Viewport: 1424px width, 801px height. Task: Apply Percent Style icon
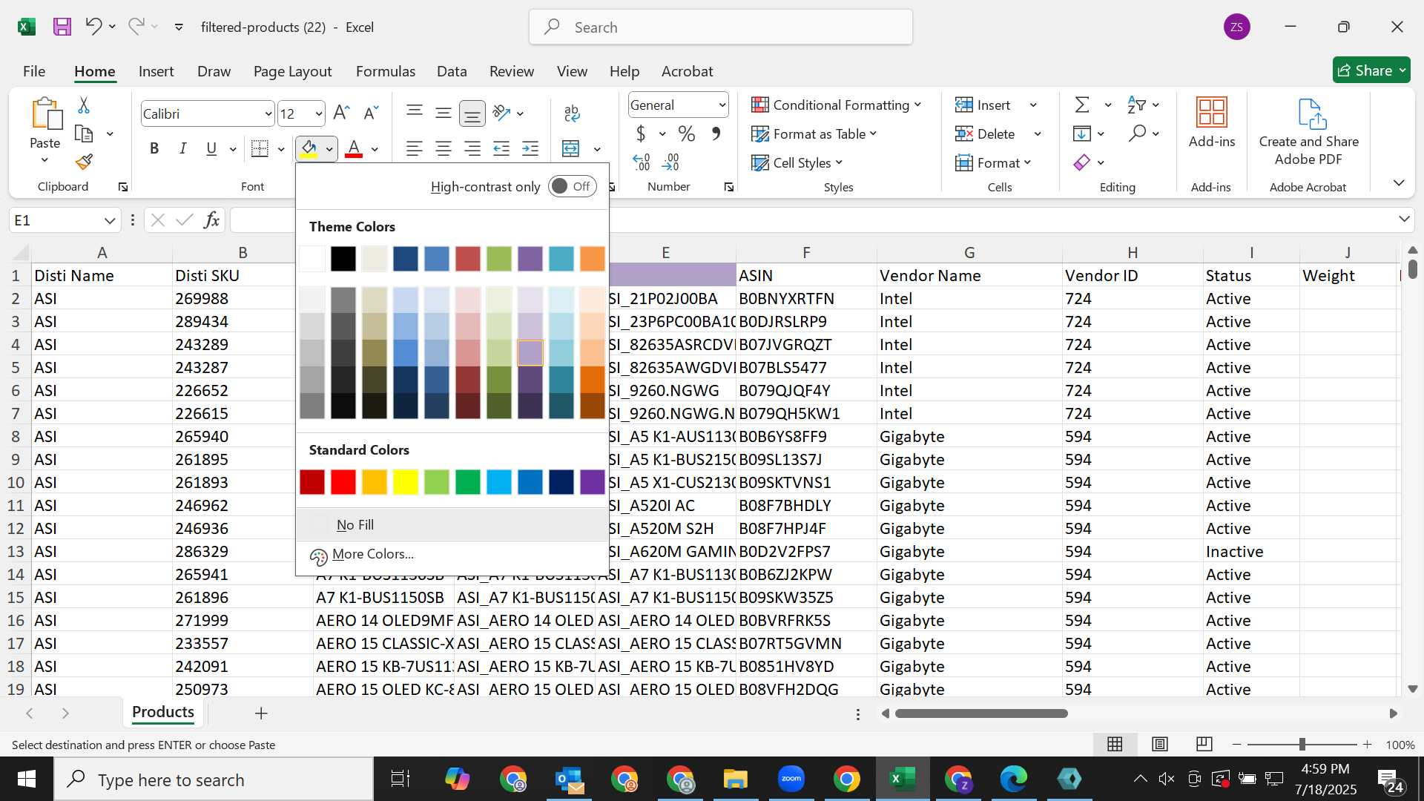(687, 133)
